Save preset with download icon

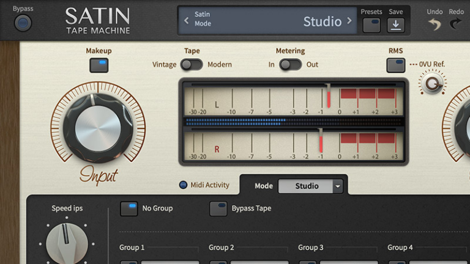tap(396, 26)
